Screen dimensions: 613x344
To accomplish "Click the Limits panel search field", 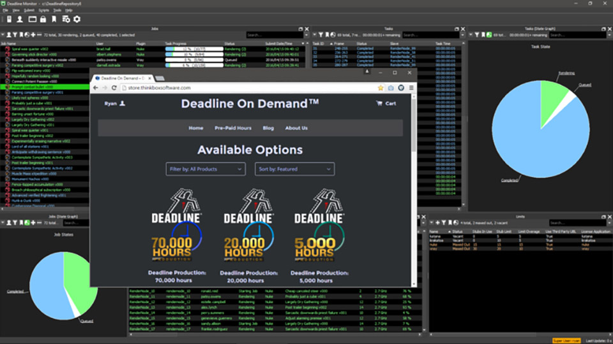I will (x=579, y=223).
